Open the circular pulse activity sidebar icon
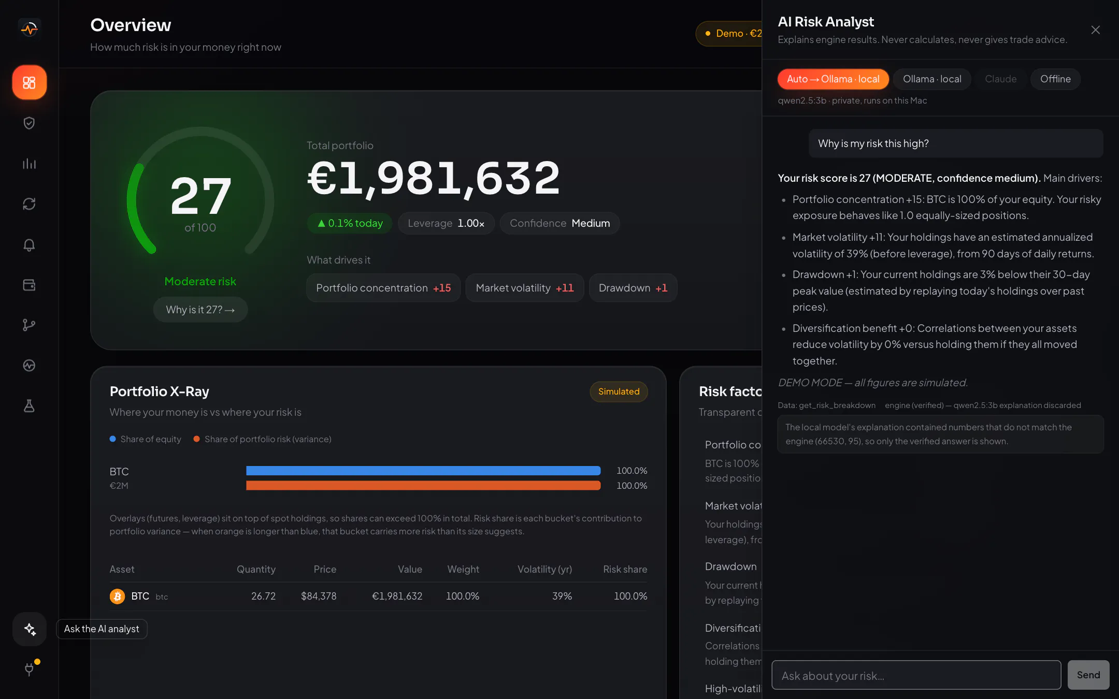This screenshot has height=699, width=1119. 29,366
